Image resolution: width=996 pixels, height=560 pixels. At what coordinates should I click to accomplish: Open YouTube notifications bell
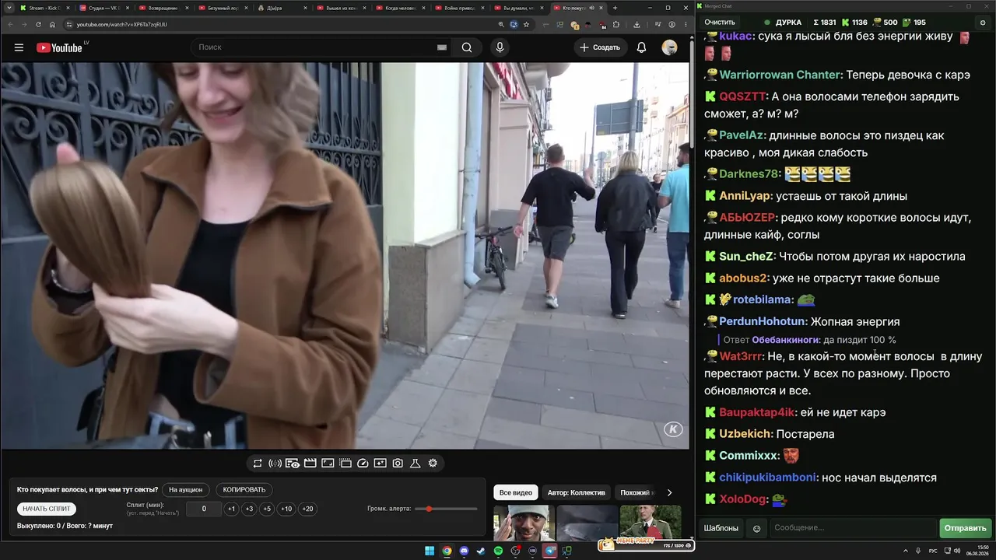click(x=641, y=47)
